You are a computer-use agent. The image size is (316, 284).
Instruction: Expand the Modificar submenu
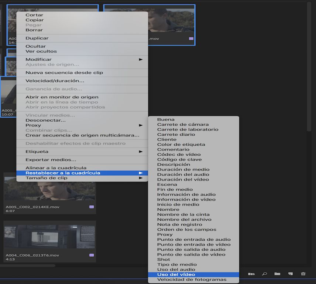pyautogui.click(x=35, y=59)
